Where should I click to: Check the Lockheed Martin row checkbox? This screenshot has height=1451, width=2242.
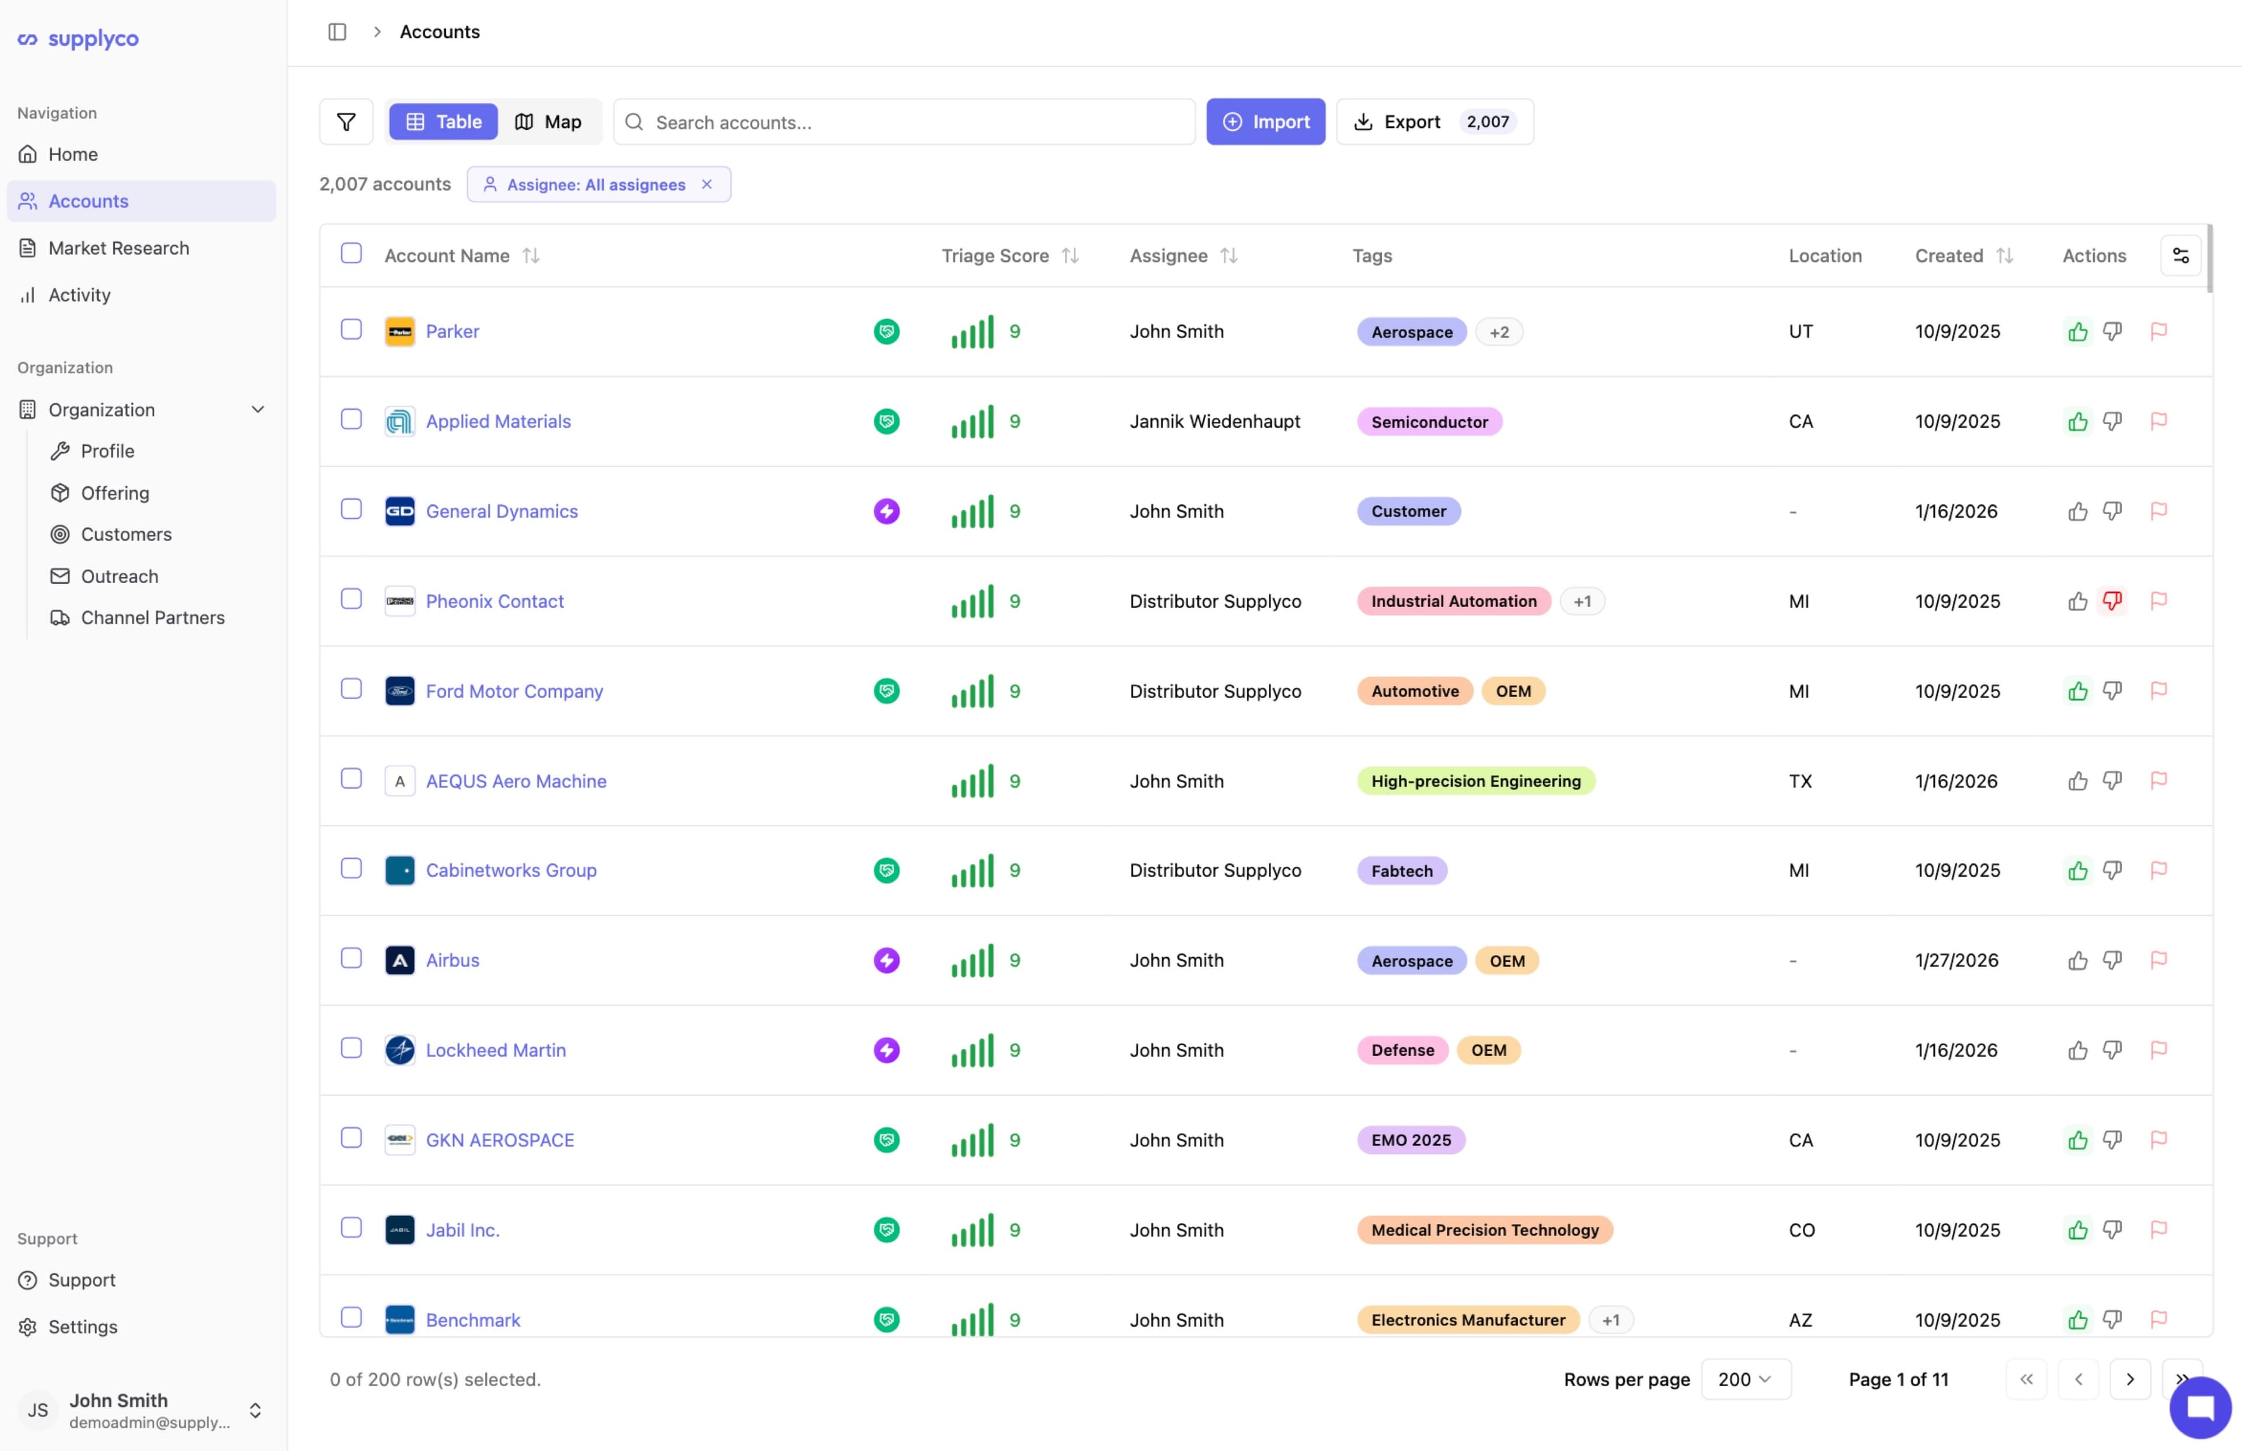[351, 1048]
